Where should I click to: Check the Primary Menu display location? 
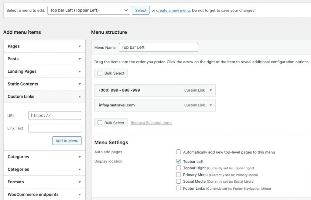179,175
